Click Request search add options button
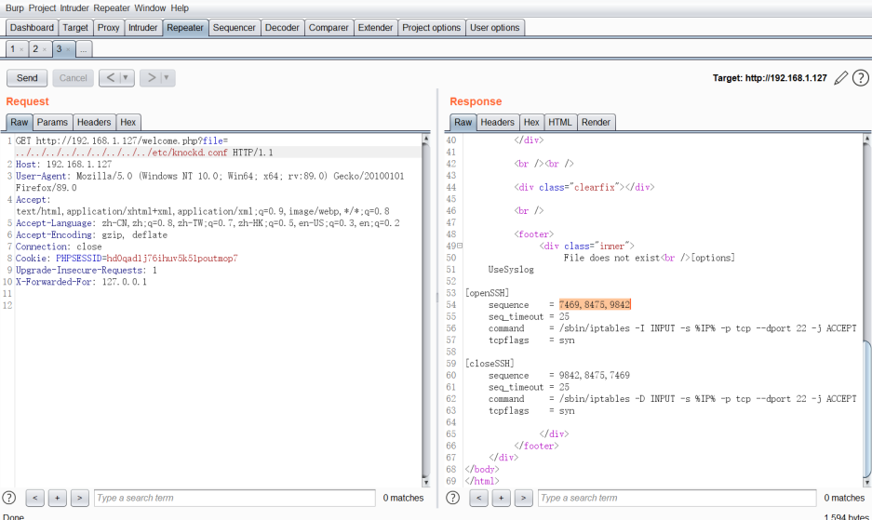 tap(58, 498)
